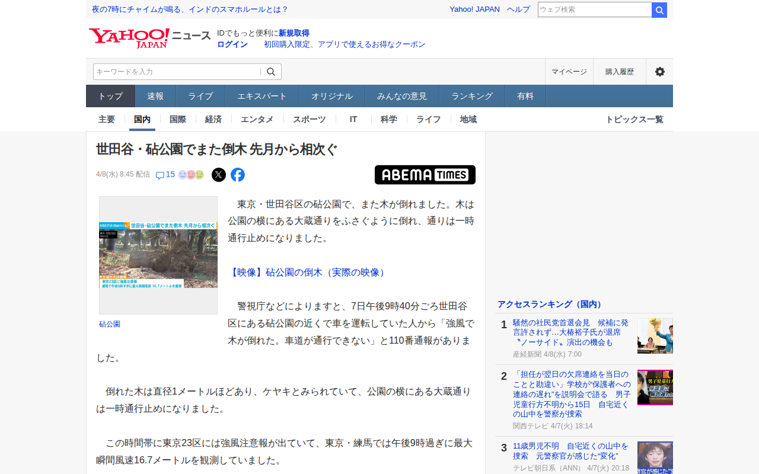759x474 pixels.
Task: Open the rank 2 担任が翌日の欠席連絡 article
Action: (x=572, y=394)
